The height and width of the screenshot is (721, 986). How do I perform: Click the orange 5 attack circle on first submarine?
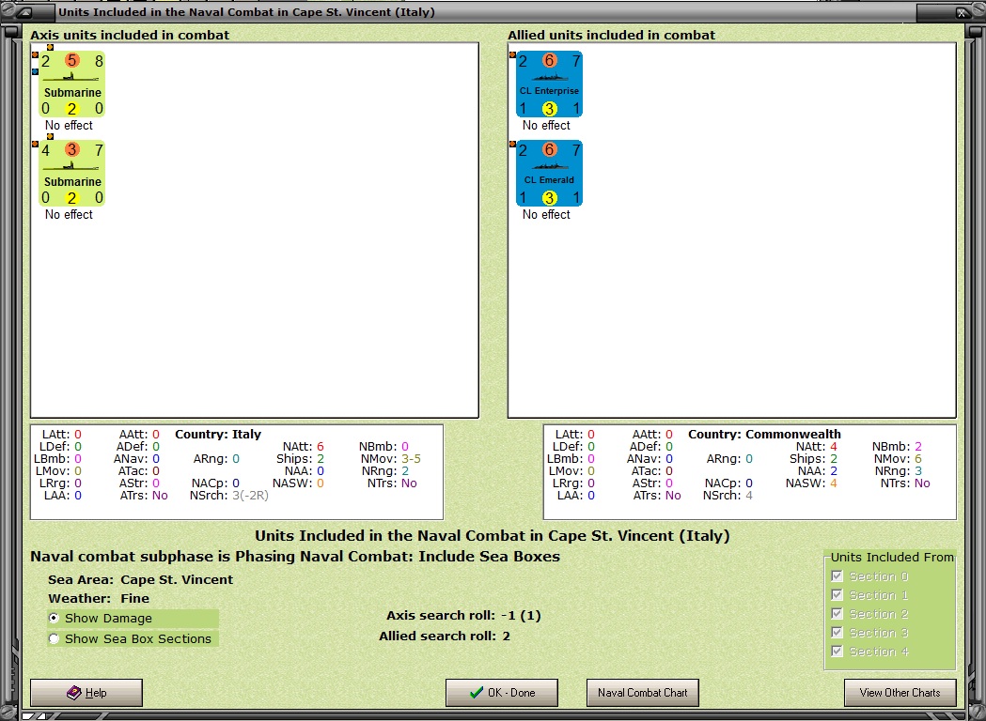[x=71, y=60]
